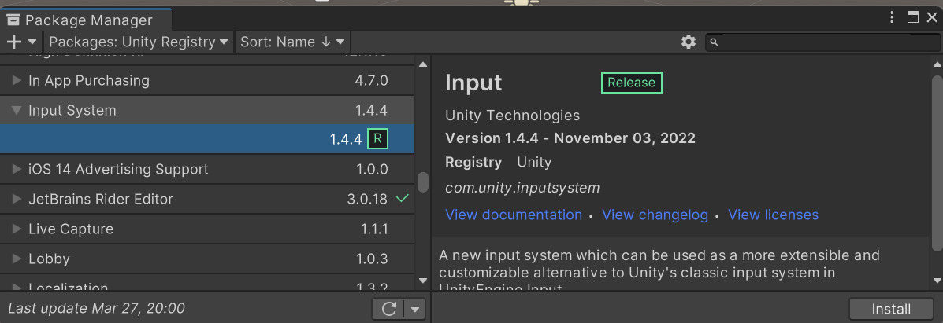Screen dimensions: 943x323
Task: Click the package list scrollbar thumb
Action: click(x=423, y=182)
